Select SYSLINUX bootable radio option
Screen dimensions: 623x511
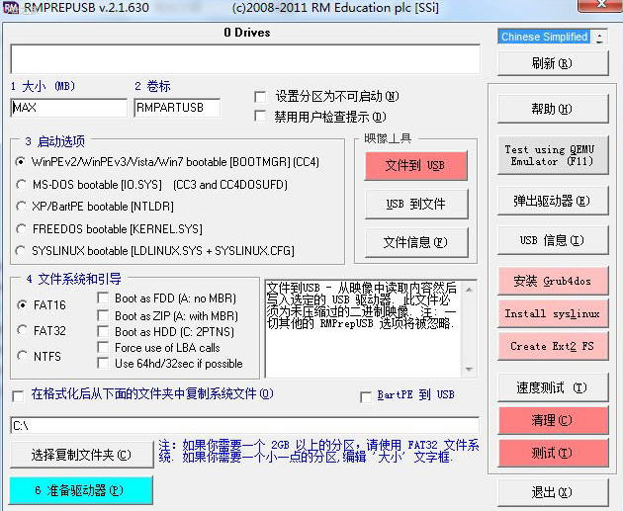point(21,251)
